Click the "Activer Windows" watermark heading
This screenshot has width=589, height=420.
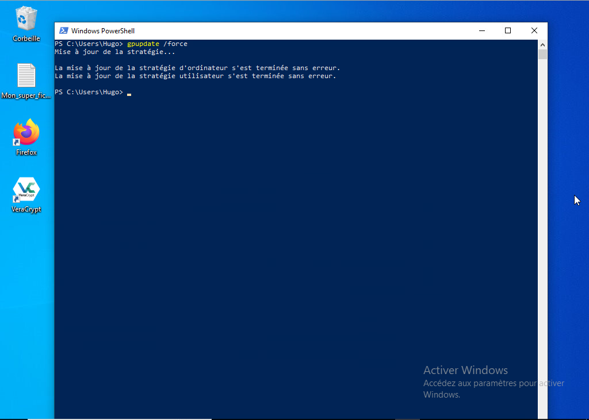[x=465, y=370]
